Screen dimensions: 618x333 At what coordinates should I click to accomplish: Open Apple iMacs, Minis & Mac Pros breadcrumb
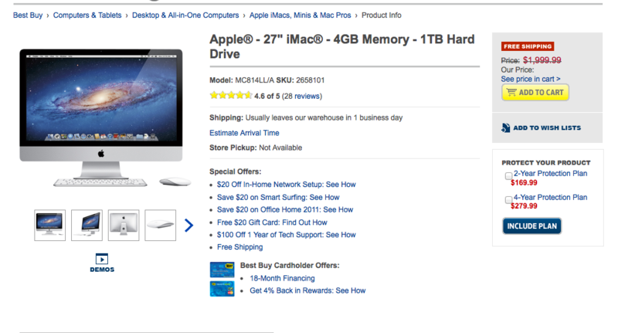click(300, 15)
